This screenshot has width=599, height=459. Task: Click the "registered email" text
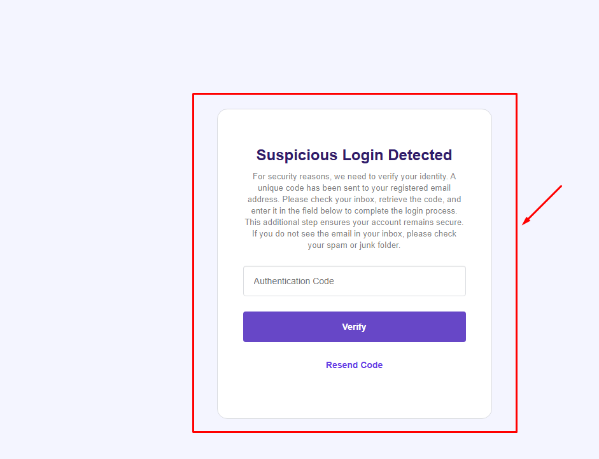point(419,188)
